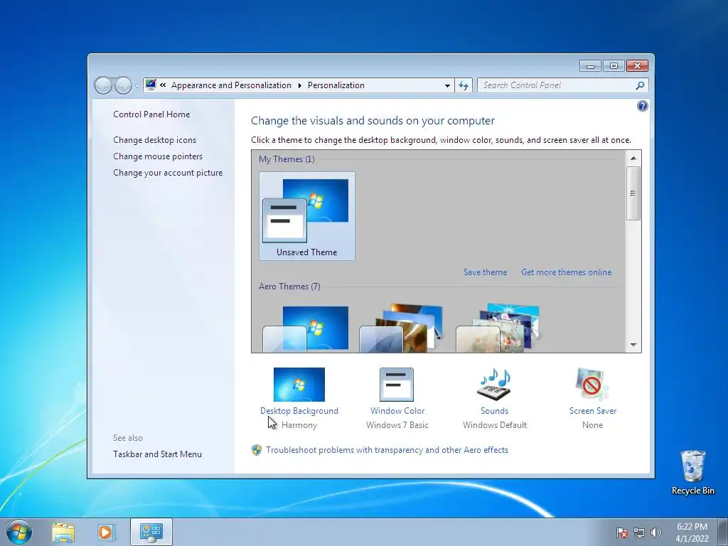Open the recent pages dropdown beside nav arrows
This screenshot has height=546, width=728.
[x=136, y=85]
